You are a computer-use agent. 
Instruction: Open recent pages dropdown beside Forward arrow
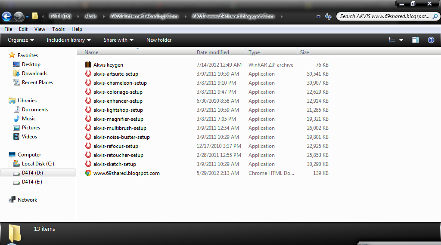[27, 17]
